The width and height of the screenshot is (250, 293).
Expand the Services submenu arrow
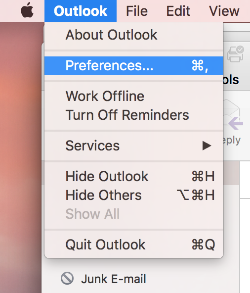[x=207, y=146]
